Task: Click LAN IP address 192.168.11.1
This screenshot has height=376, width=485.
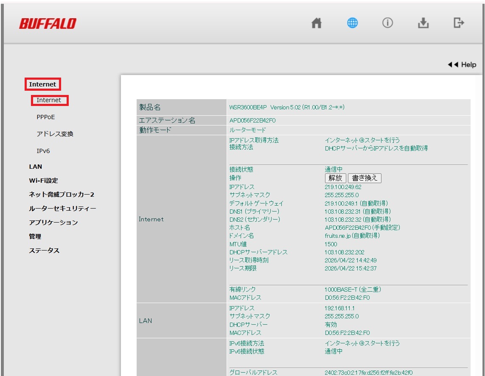Action: click(339, 308)
